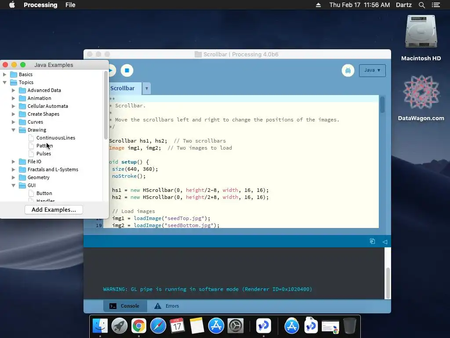Open the tab menu arrow beside Scrollbar

147,88
